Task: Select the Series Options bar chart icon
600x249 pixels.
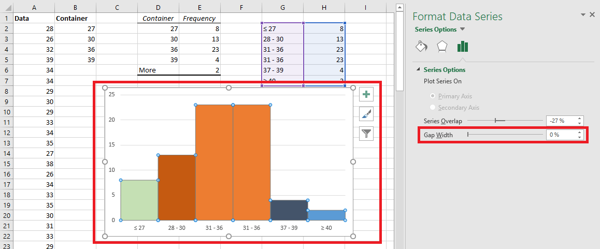Action: (463, 46)
